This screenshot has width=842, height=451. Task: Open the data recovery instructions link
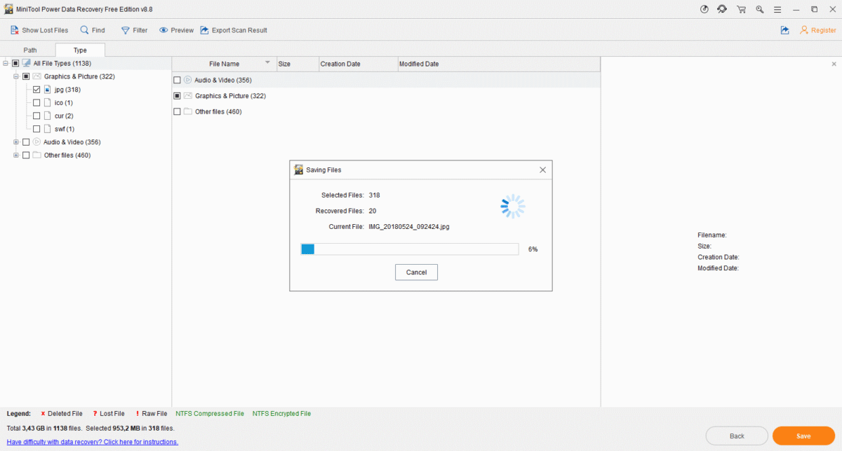coord(92,442)
